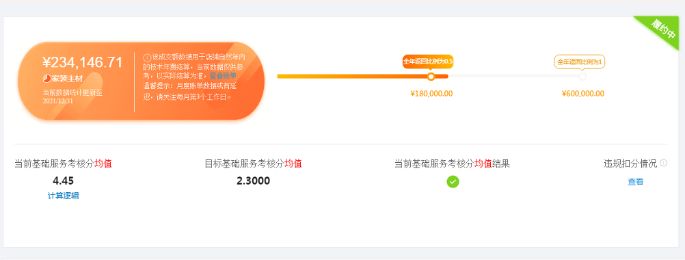Viewport: 685px width, 260px height.
Task: Click the 全年返回比例为0.5 tooltip bubble
Action: 428,62
